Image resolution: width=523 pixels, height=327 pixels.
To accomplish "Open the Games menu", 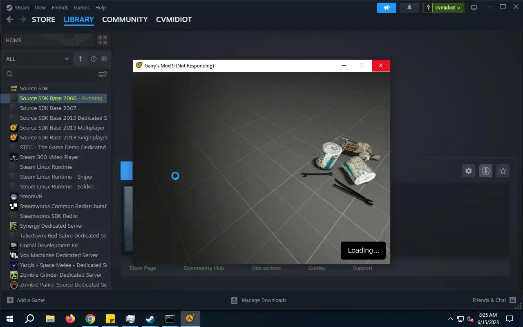I will [x=82, y=7].
